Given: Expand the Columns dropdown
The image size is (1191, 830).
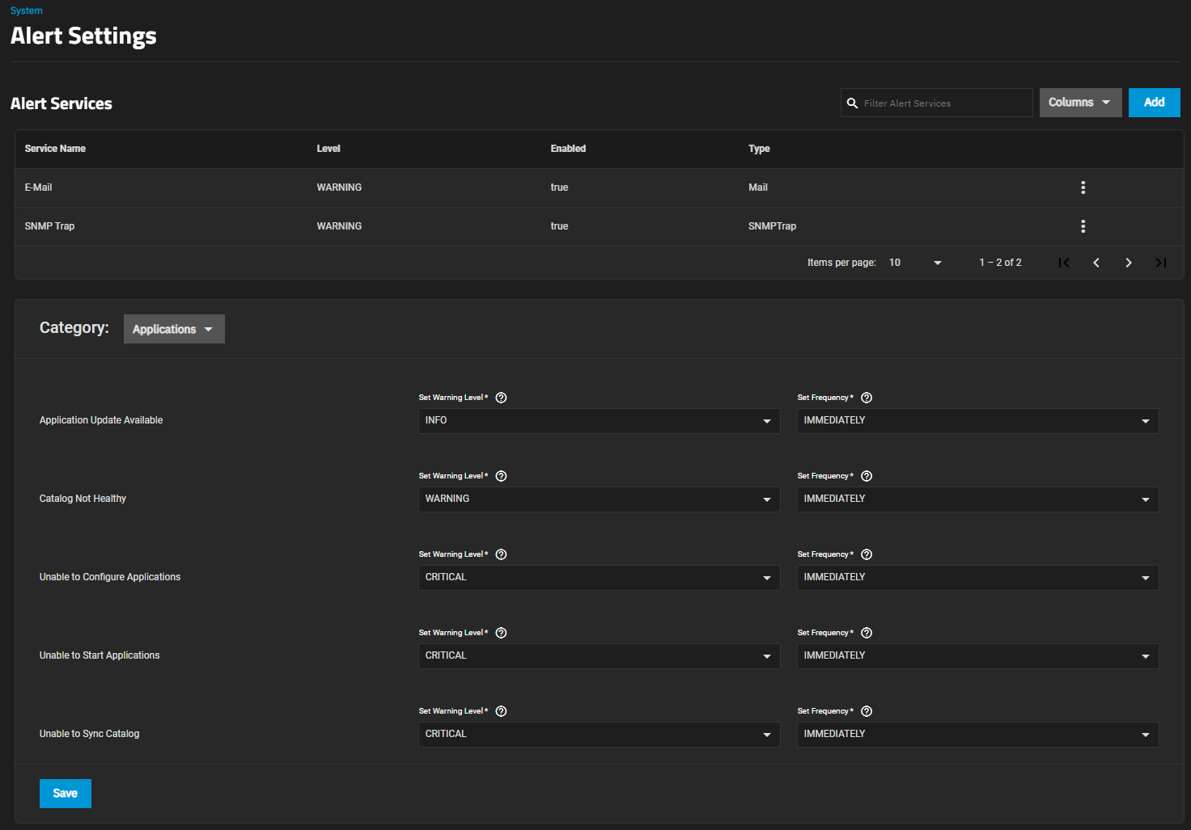Looking at the screenshot, I should (1079, 103).
